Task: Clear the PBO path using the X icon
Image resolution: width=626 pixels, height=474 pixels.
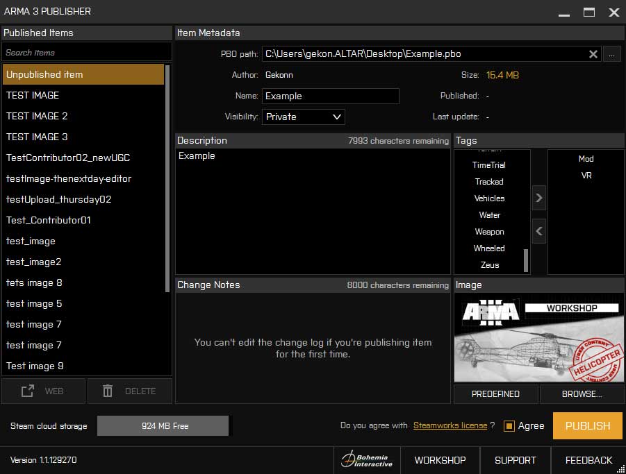Action: click(x=593, y=54)
